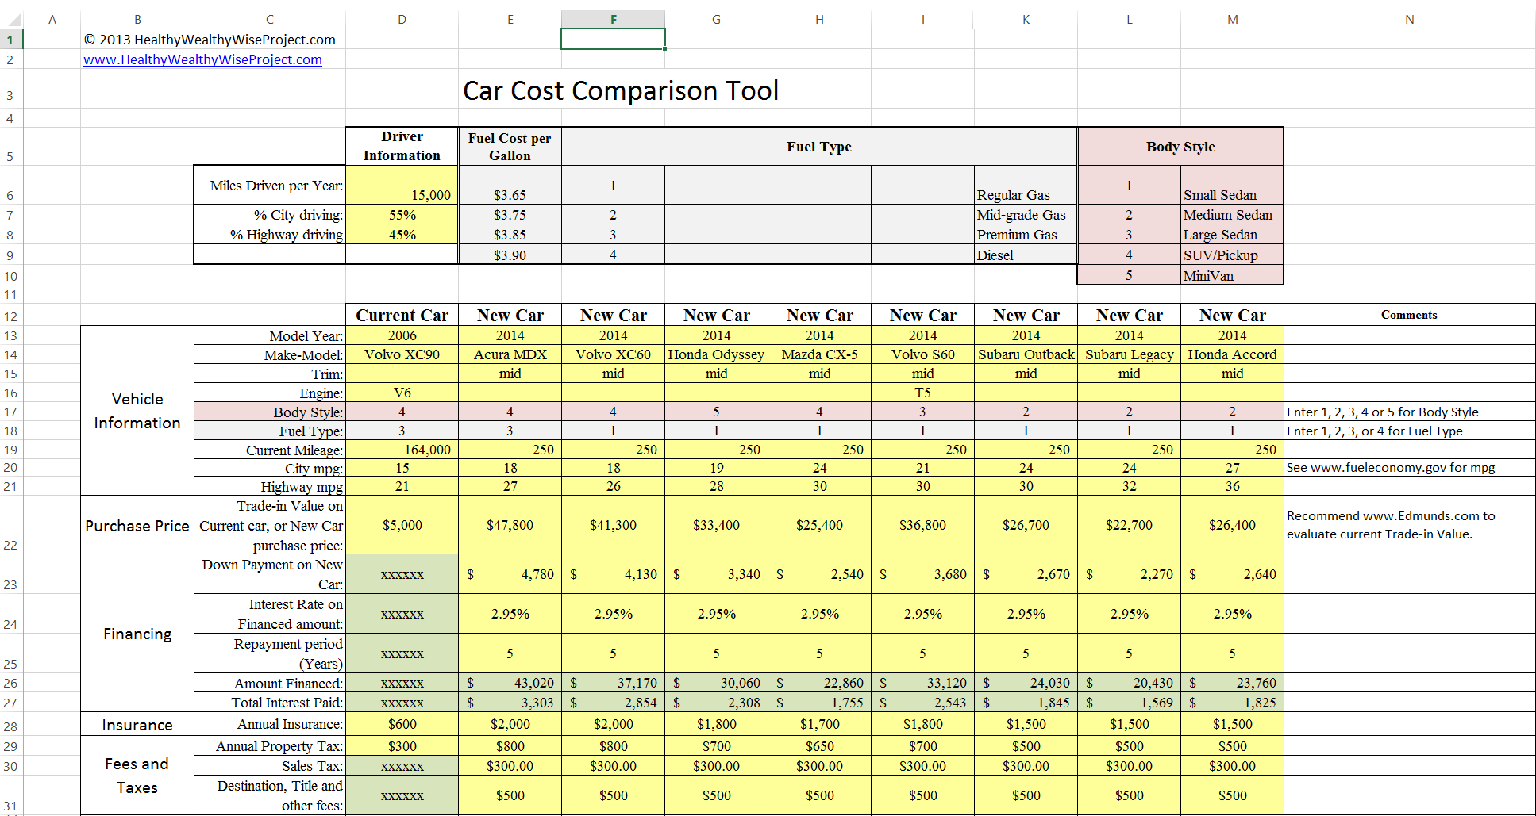The width and height of the screenshot is (1536, 816).
Task: Click the Edmunds.com recommendation comment cell
Action: point(1409,525)
